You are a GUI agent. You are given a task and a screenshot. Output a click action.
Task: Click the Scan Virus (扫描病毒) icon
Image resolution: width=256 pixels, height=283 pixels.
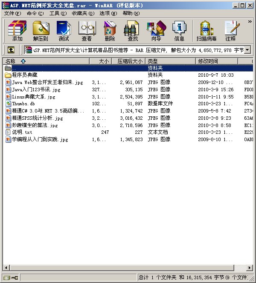click(x=207, y=31)
